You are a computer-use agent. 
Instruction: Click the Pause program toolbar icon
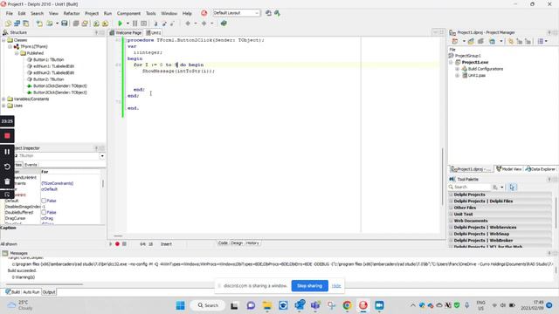(x=135, y=24)
